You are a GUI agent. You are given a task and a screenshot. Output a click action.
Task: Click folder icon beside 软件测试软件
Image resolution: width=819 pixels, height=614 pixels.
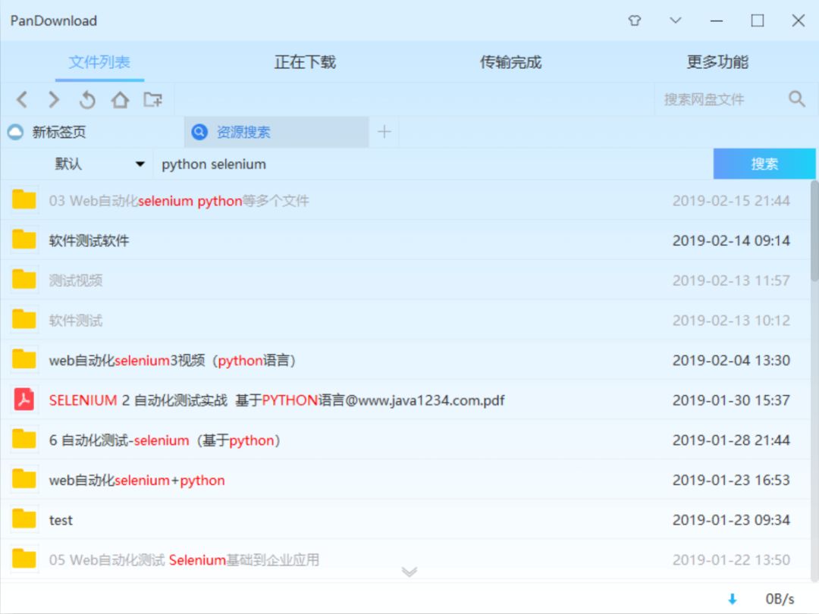(24, 240)
